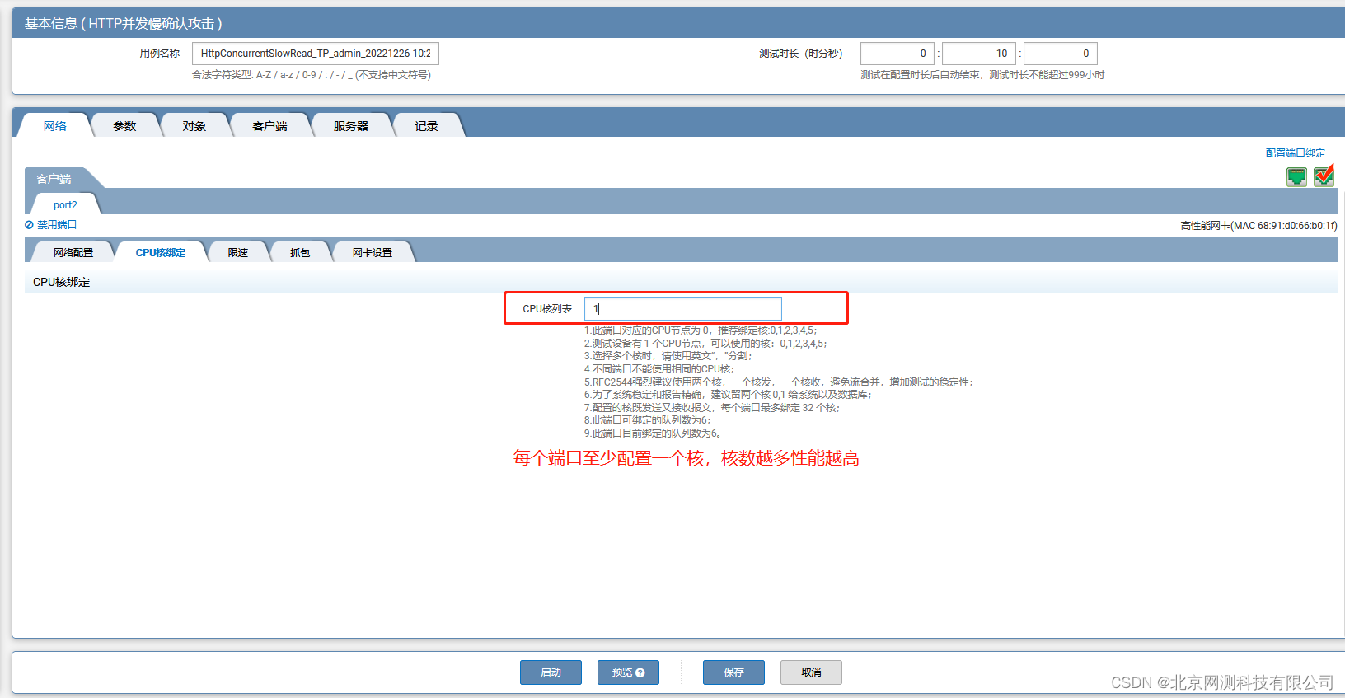Switch to the 网络 tab
1345x698 pixels.
coord(54,126)
